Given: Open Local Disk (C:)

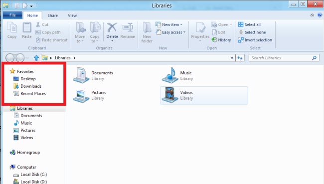Looking at the screenshot, I should [x=30, y=175].
